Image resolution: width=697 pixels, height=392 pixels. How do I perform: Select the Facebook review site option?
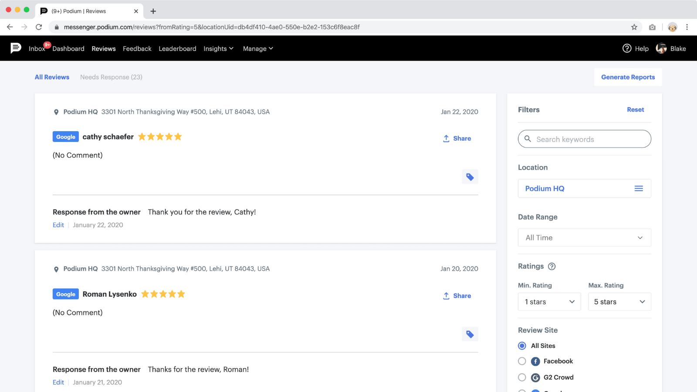coord(522,361)
